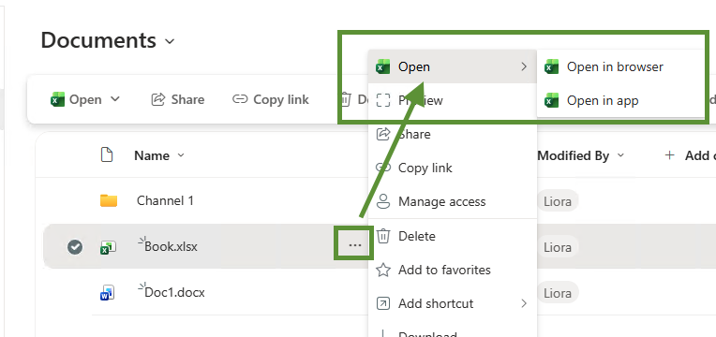The height and width of the screenshot is (337, 716).
Task: Expand the Open submenu arrow
Action: click(x=524, y=66)
